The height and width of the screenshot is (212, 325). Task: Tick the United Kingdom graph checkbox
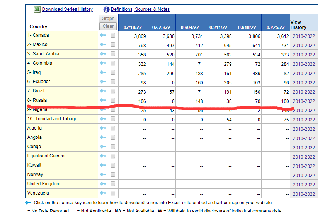[113, 184]
